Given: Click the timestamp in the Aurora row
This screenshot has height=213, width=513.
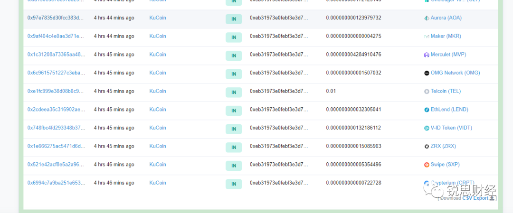Looking at the screenshot, I should click(x=114, y=18).
